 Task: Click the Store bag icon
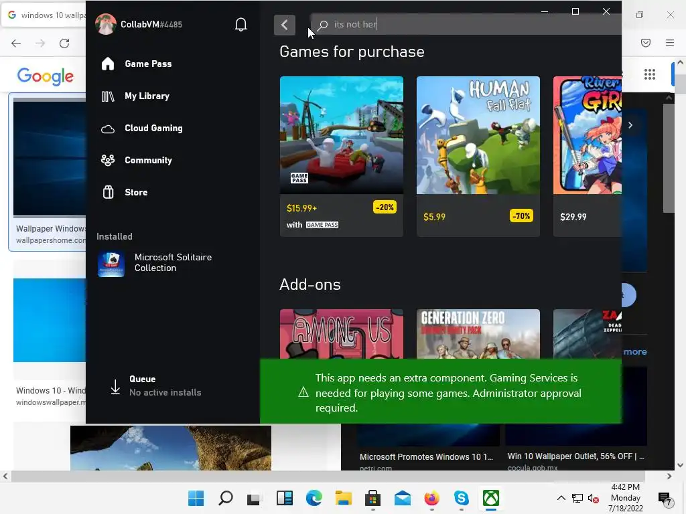(108, 192)
